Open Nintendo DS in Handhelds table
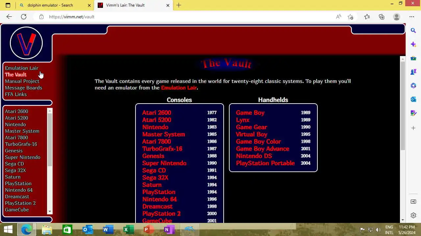This screenshot has height=236, width=421. [x=254, y=156]
